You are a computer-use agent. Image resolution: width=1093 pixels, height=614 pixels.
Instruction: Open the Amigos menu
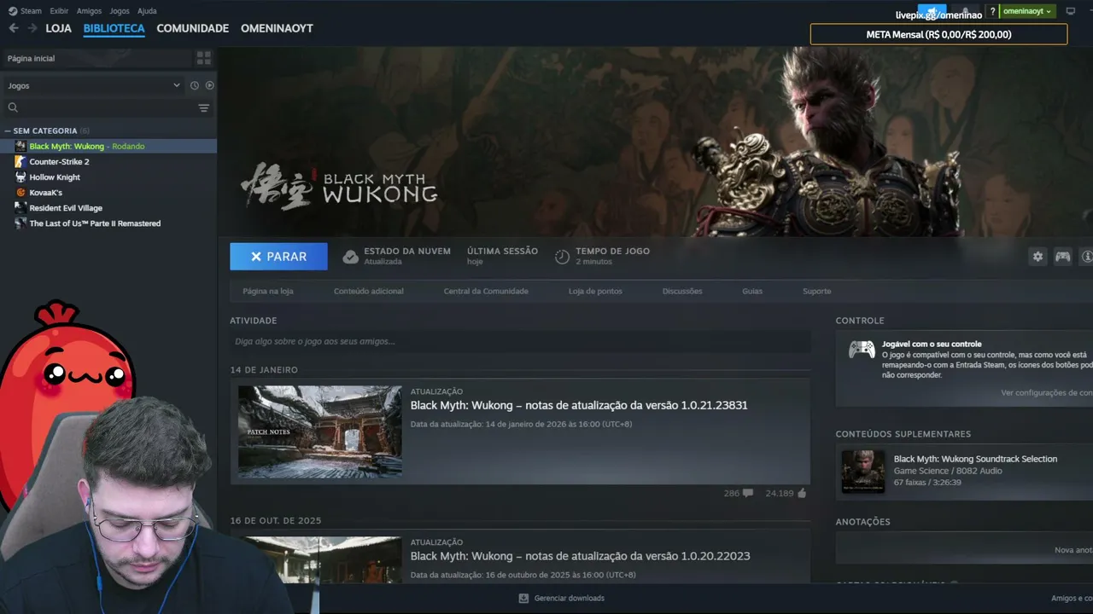[89, 11]
